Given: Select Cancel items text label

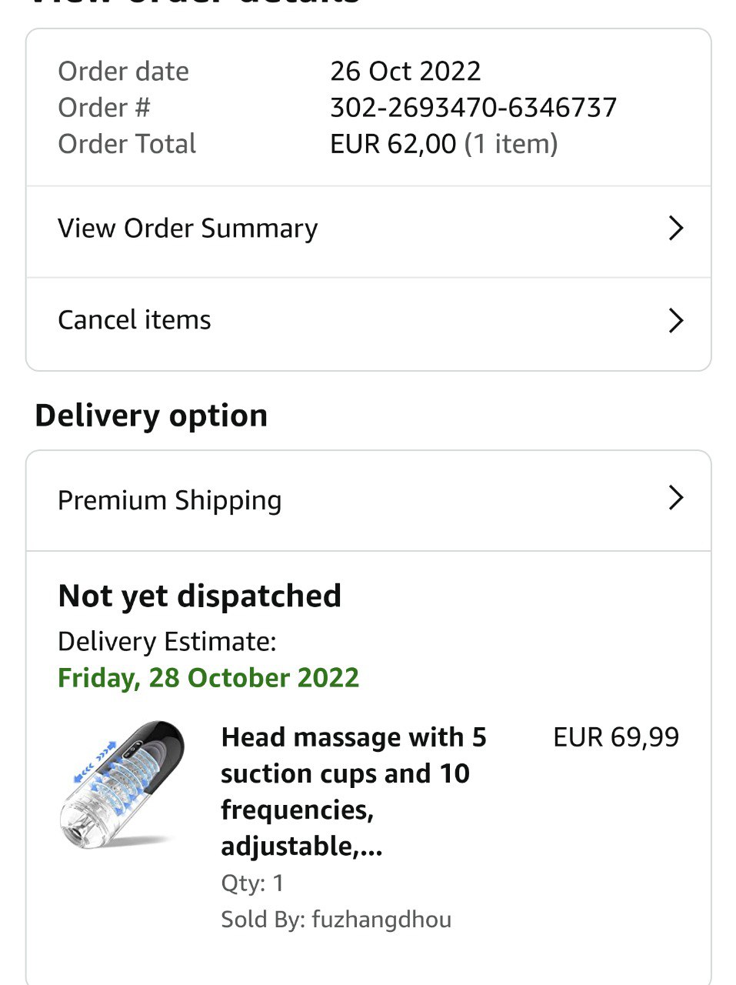Looking at the screenshot, I should pyautogui.click(x=135, y=320).
